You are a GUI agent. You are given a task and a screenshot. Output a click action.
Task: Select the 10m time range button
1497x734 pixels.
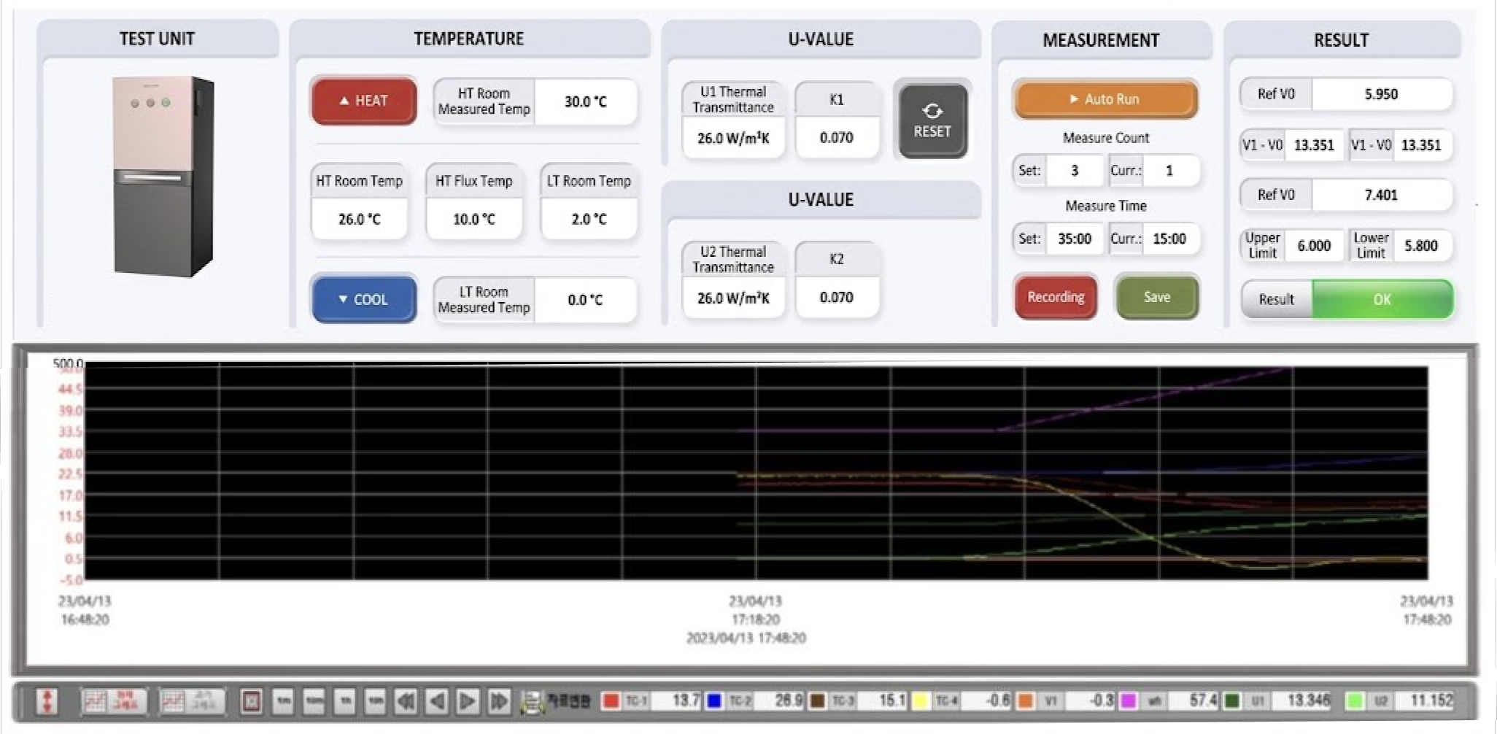pos(314,701)
